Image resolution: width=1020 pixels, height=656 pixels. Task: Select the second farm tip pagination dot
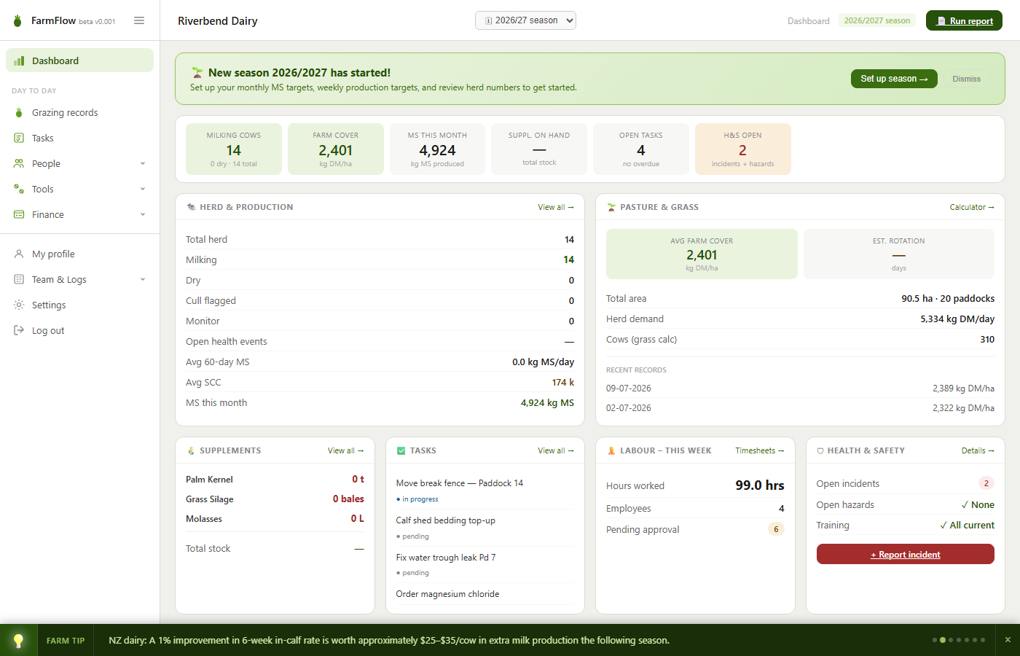(943, 640)
